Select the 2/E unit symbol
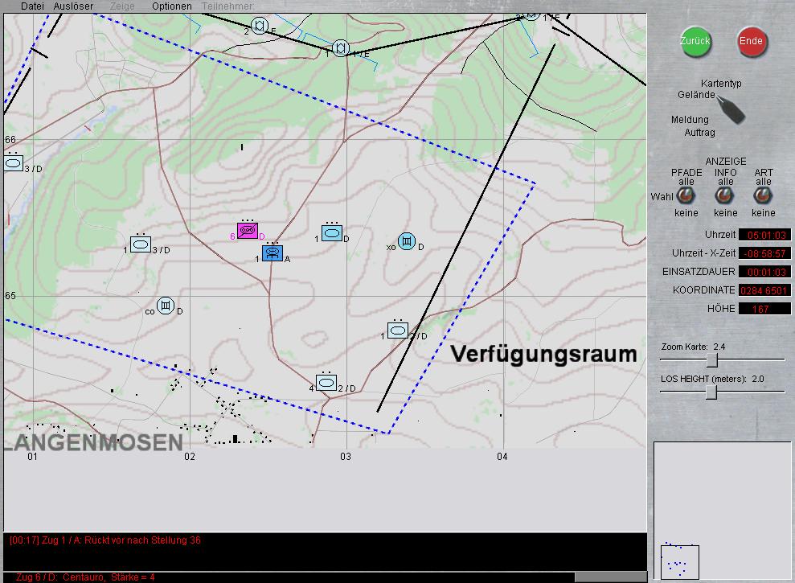 (259, 26)
